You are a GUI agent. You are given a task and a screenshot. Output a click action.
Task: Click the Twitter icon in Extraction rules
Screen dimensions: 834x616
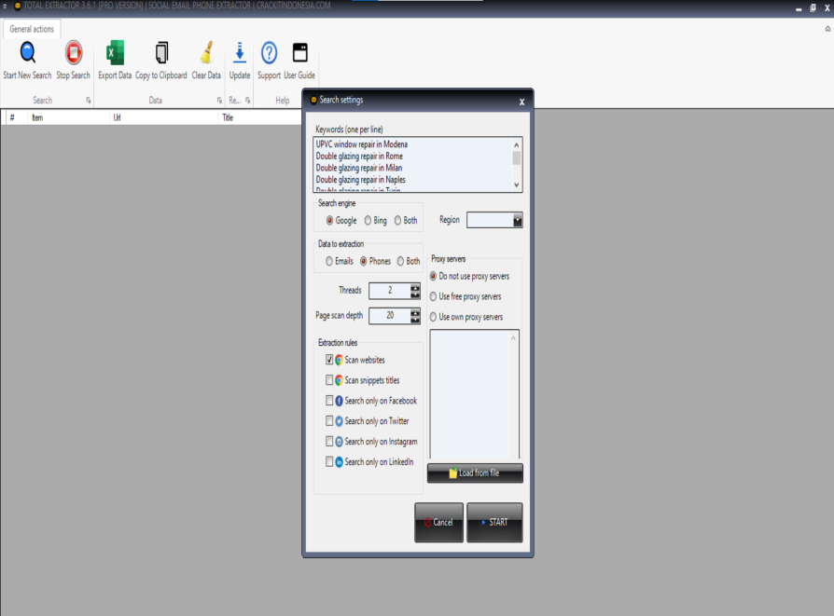coord(339,421)
